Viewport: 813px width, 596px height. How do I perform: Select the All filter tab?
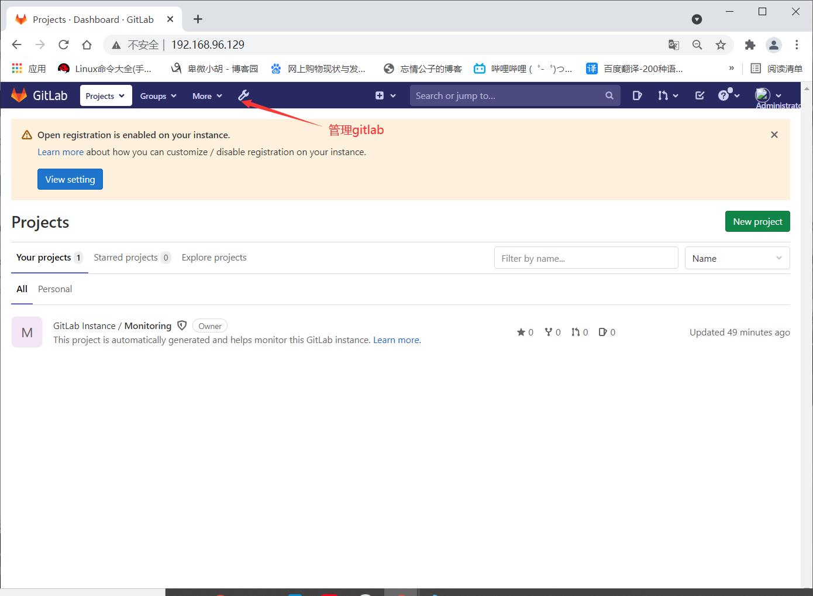22,289
